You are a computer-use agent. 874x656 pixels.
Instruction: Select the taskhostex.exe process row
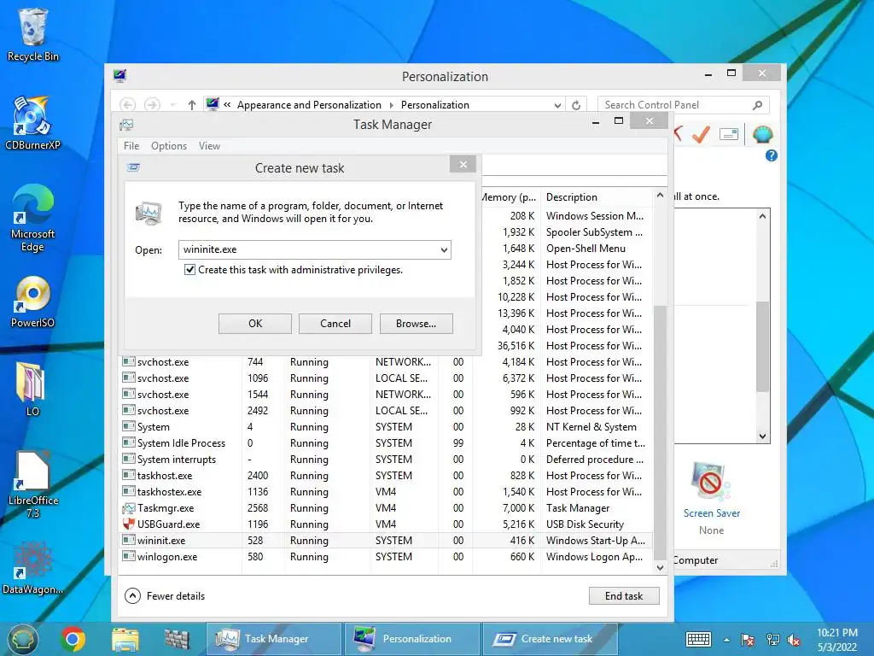[385, 492]
